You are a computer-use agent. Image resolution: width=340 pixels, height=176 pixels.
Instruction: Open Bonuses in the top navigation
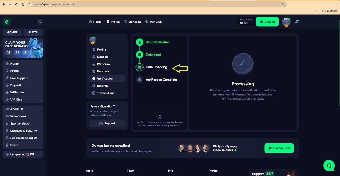click(x=132, y=22)
